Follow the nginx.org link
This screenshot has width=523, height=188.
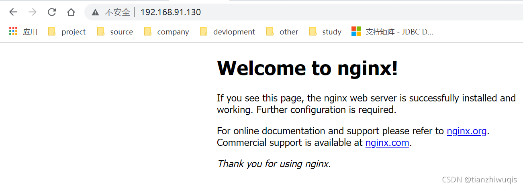[466, 131]
